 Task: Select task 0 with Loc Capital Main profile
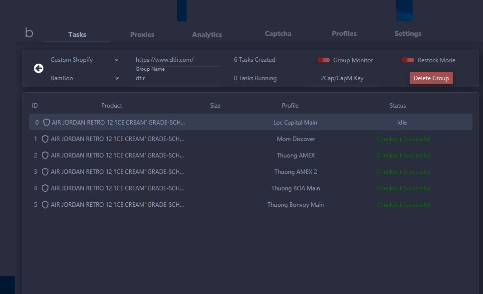click(x=251, y=122)
